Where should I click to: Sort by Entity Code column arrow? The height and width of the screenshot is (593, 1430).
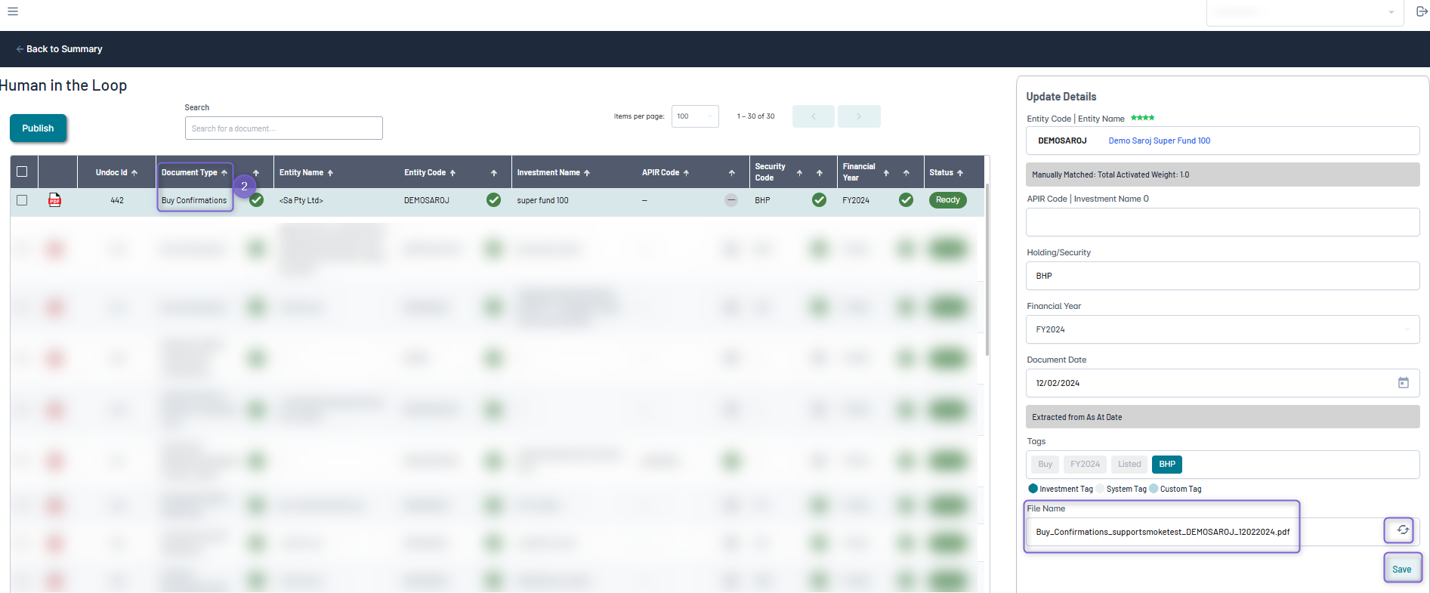point(452,173)
